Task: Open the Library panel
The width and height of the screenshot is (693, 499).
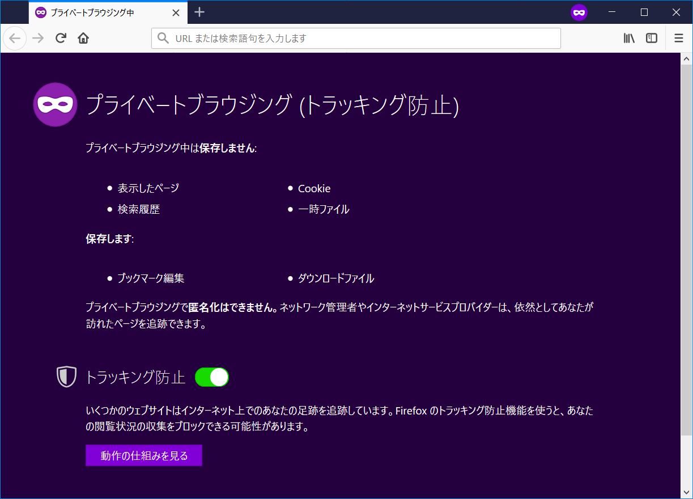Action: (628, 38)
